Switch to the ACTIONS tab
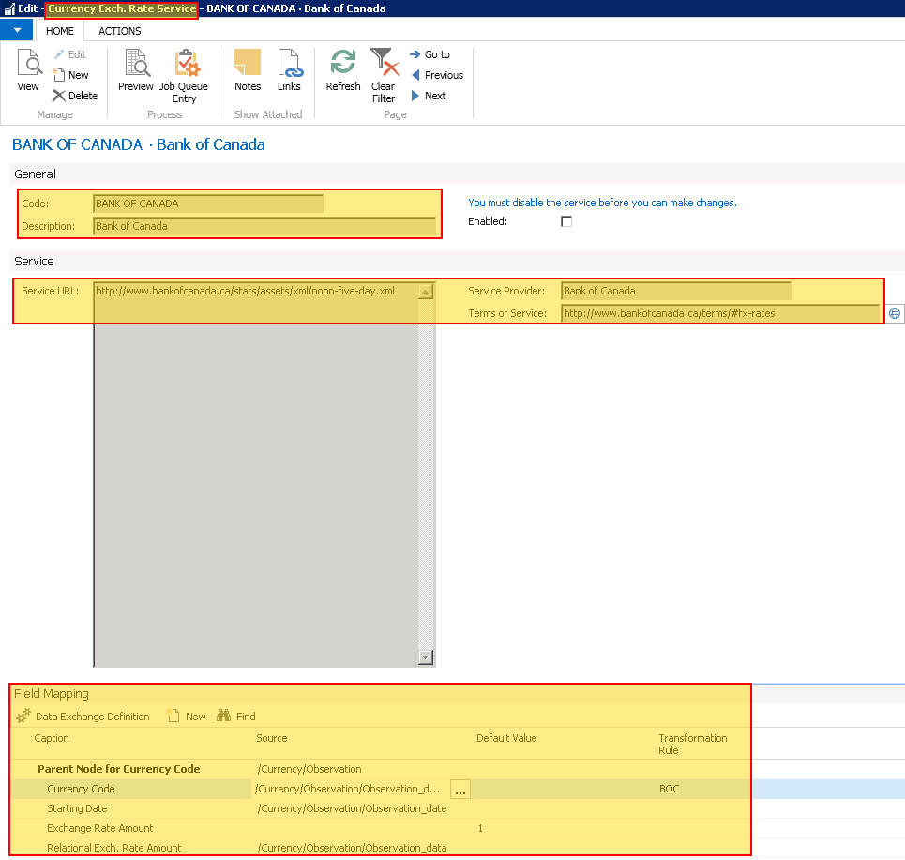Viewport: 905px width, 860px height. pyautogui.click(x=119, y=30)
